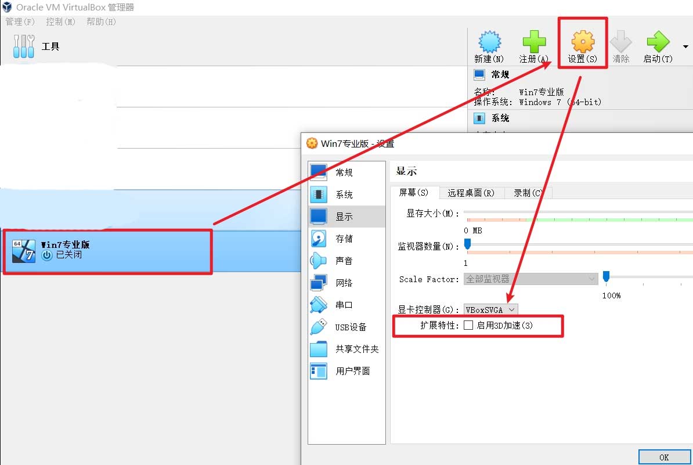Switch to the 录制(C) tab
Image resolution: width=693 pixels, height=465 pixels.
coord(528,193)
